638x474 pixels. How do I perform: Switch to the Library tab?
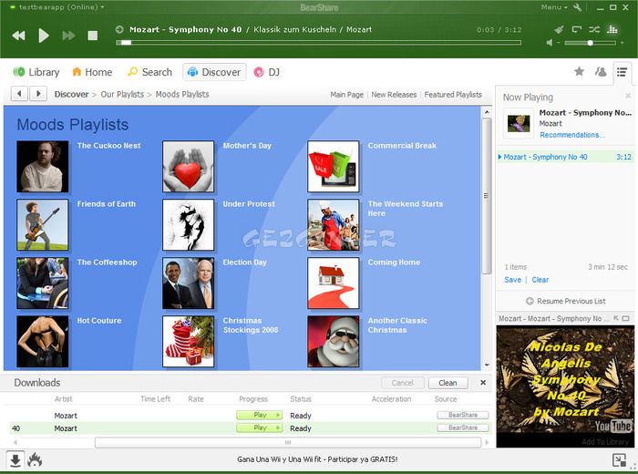click(36, 72)
